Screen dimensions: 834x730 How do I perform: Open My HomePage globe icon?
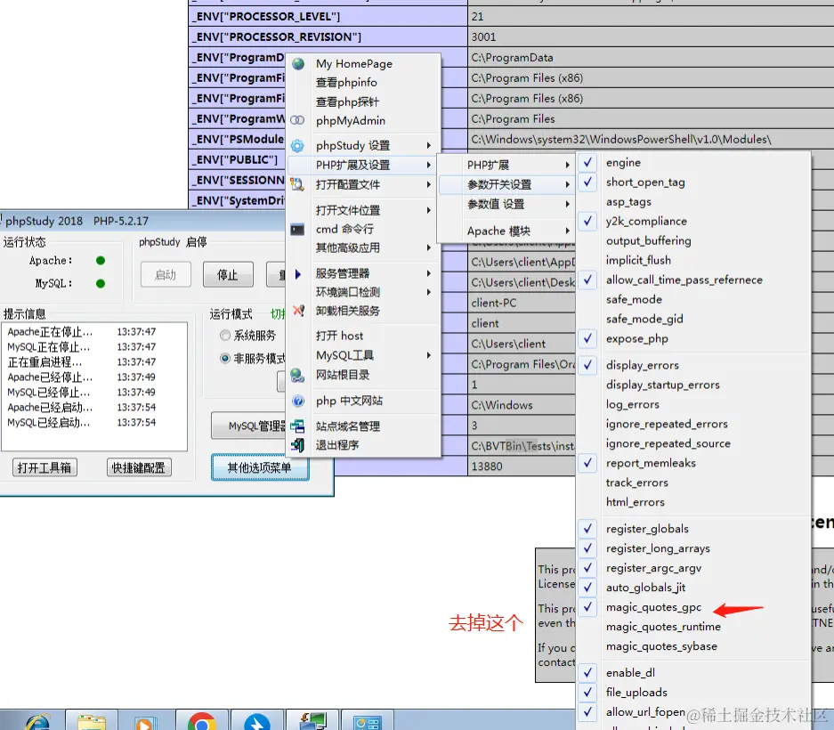pyautogui.click(x=298, y=64)
